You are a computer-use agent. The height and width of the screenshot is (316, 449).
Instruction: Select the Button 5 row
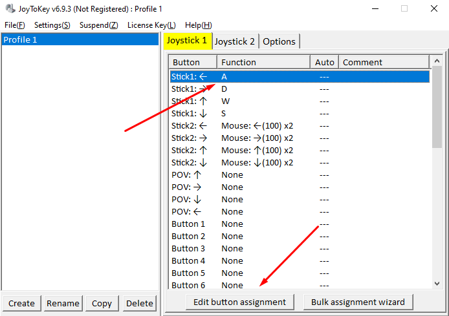[300, 273]
